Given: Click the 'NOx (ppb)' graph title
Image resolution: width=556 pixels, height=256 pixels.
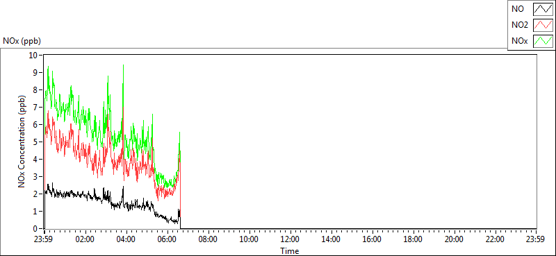Looking at the screenshot, I should [22, 41].
